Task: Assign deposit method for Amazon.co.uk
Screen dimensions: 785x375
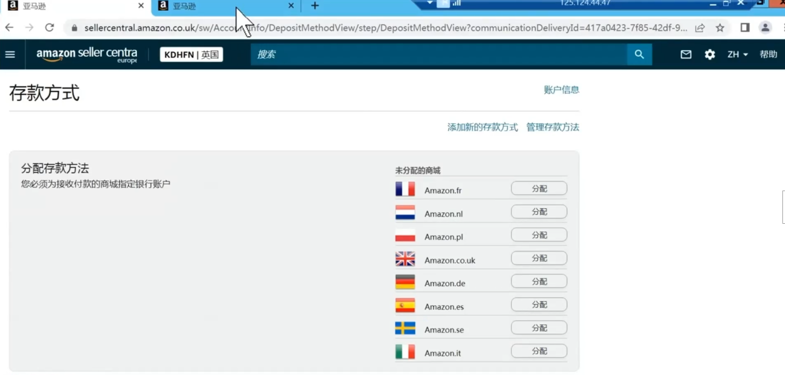Action: pyautogui.click(x=539, y=258)
